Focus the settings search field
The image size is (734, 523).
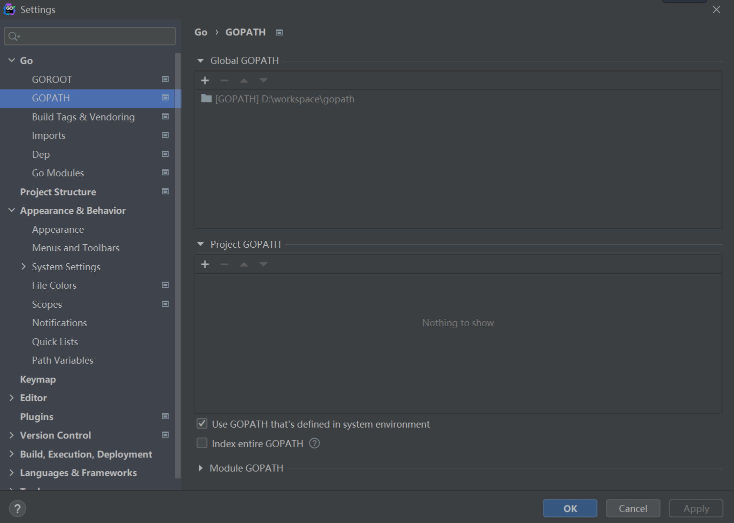coord(90,36)
